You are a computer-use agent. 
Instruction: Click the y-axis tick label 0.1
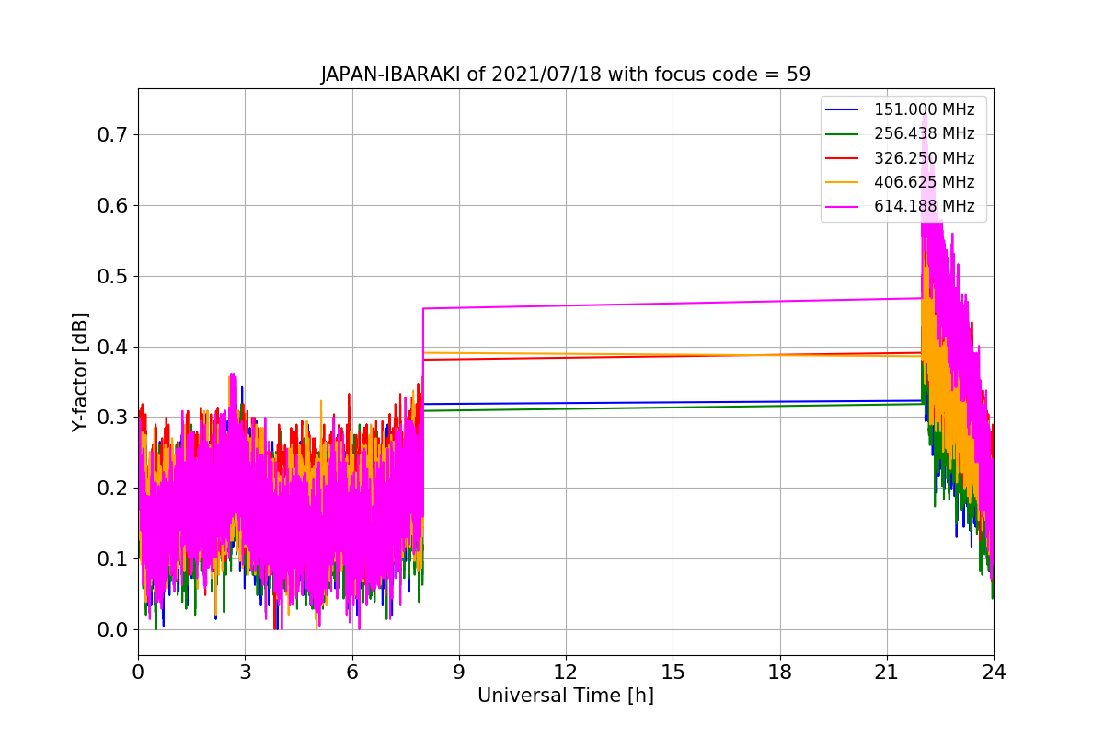[111, 559]
